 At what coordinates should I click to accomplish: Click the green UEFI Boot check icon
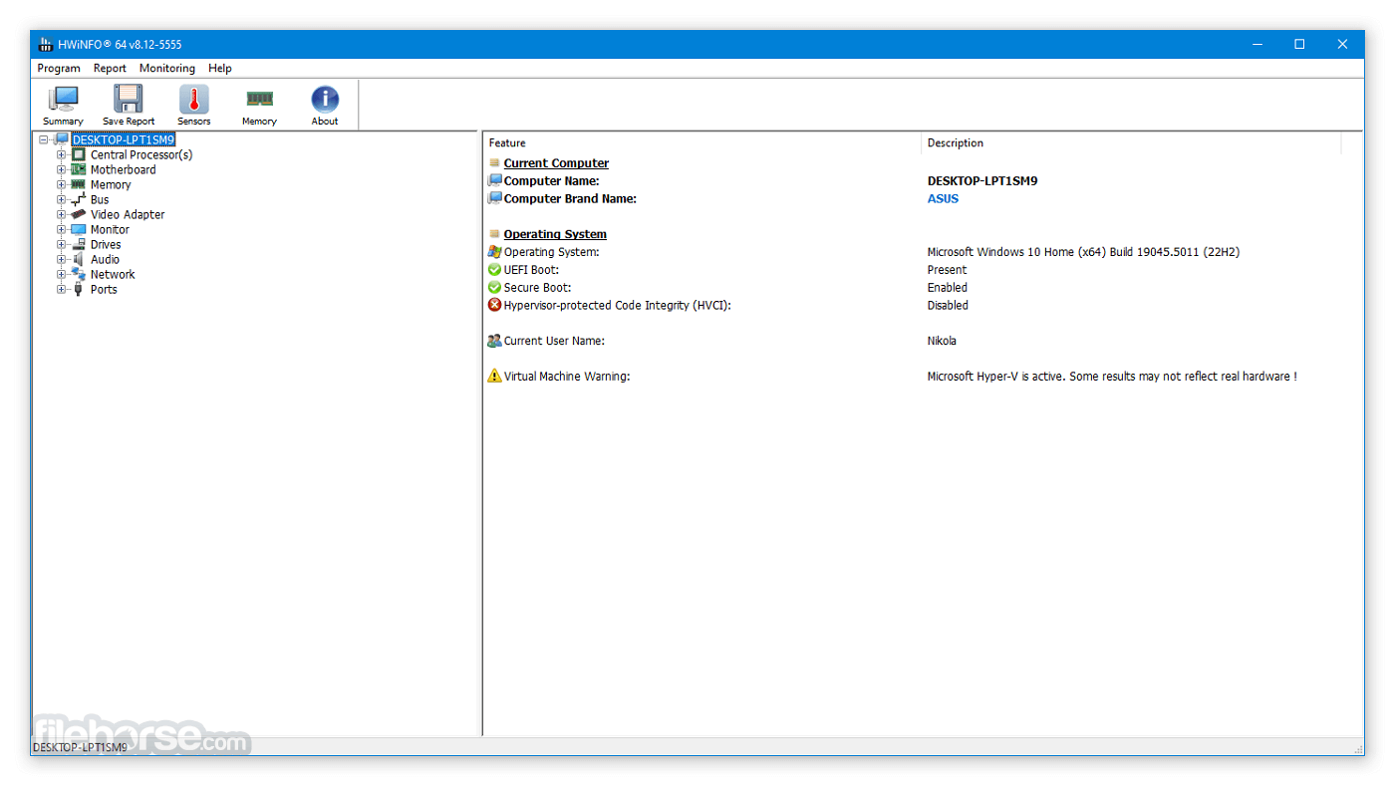tap(494, 269)
